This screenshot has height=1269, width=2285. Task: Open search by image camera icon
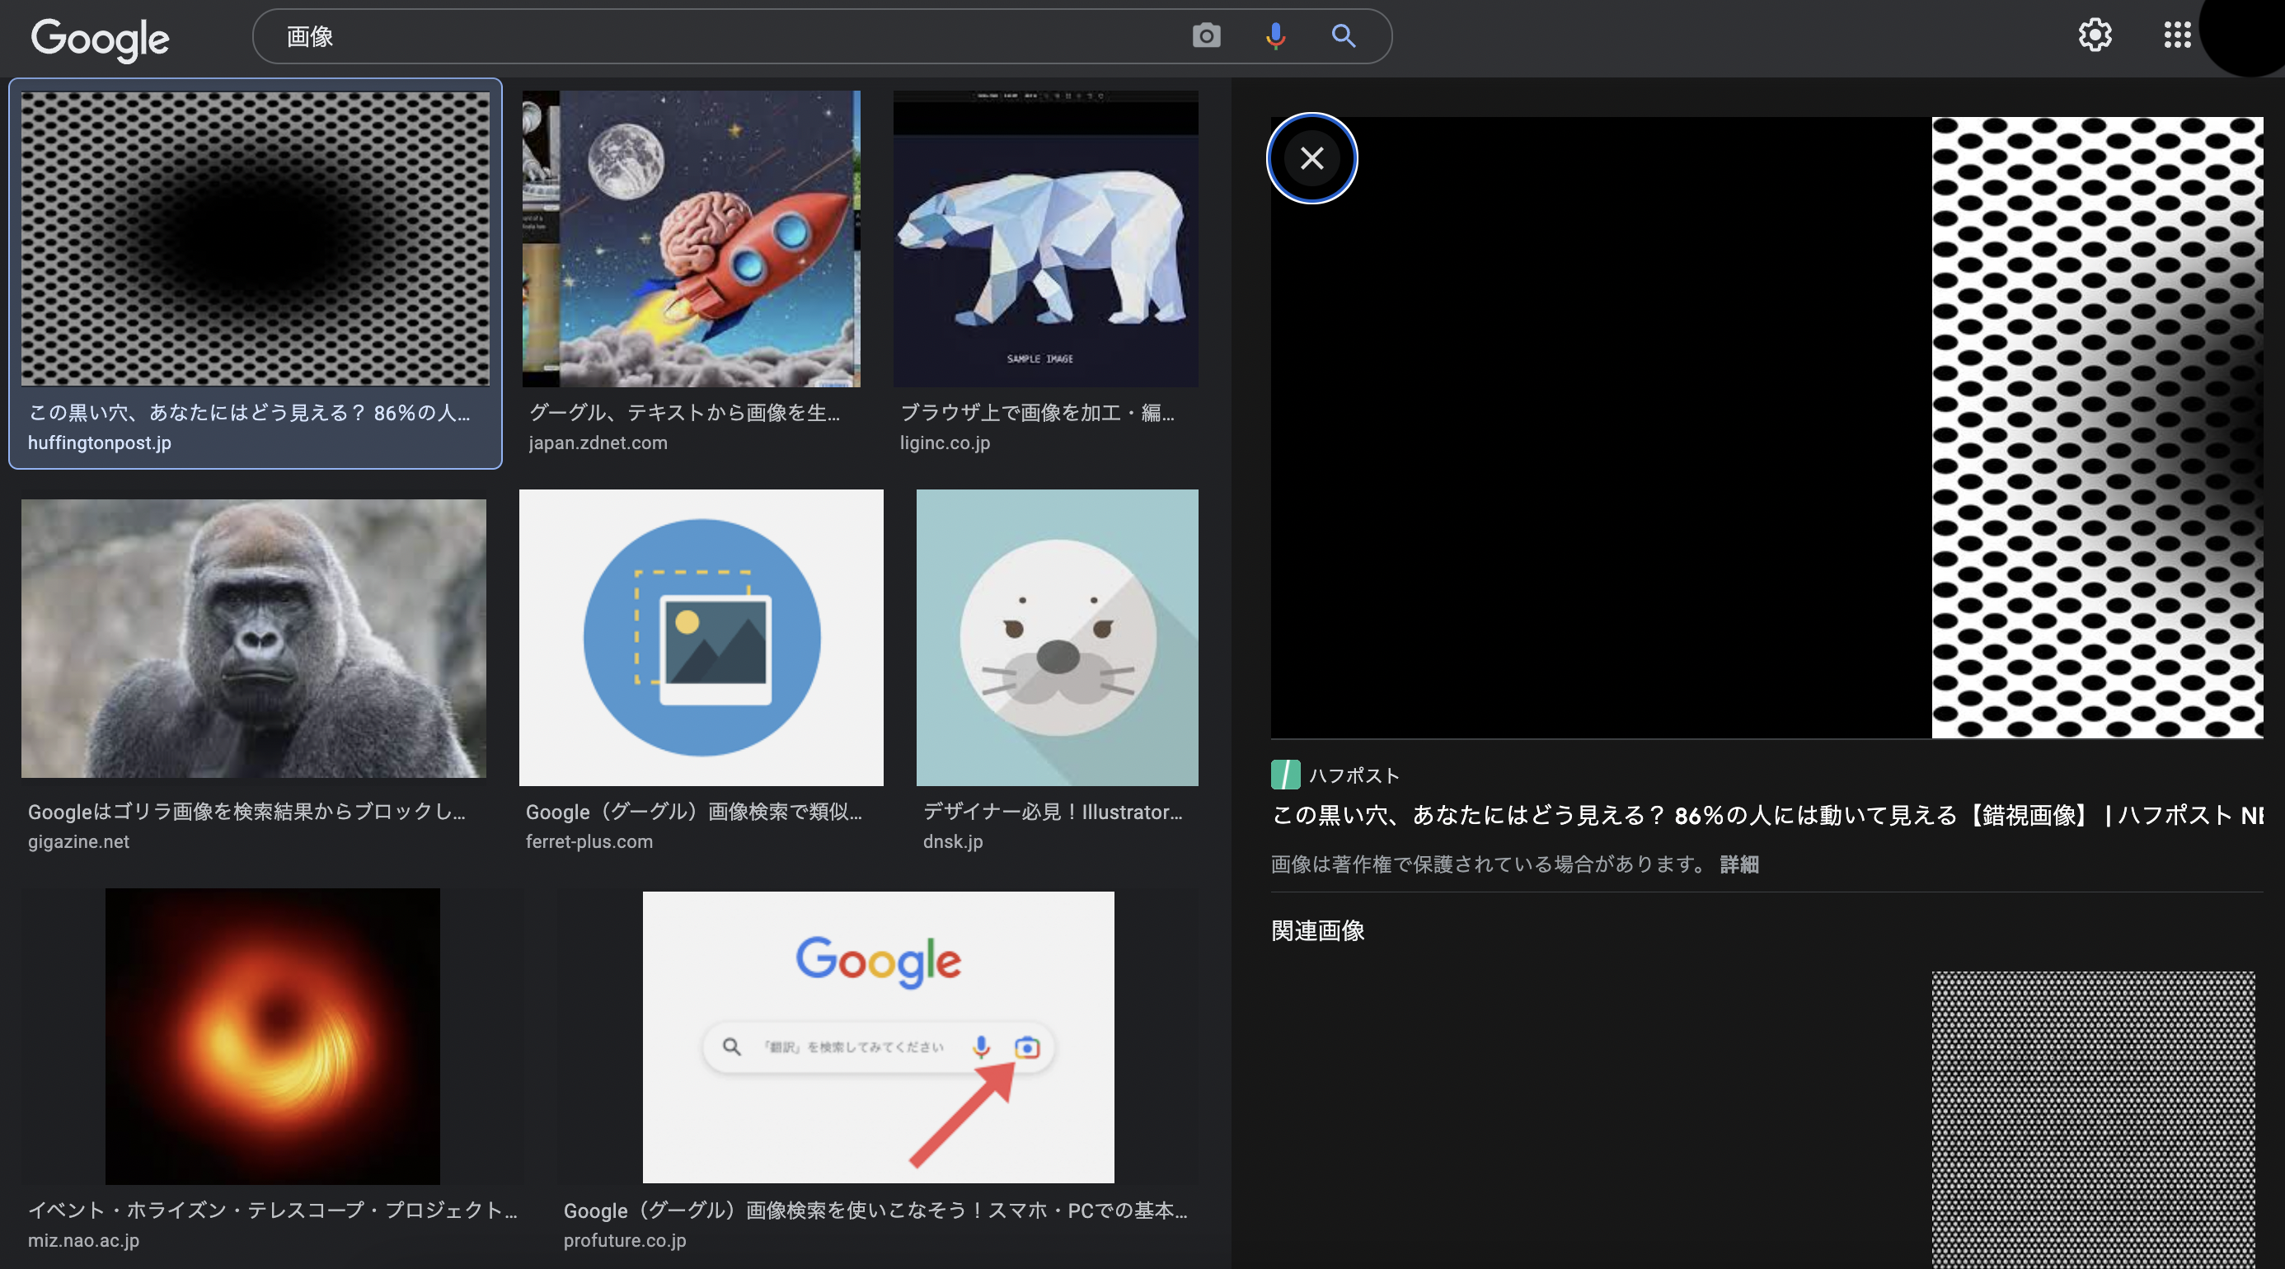1205,36
